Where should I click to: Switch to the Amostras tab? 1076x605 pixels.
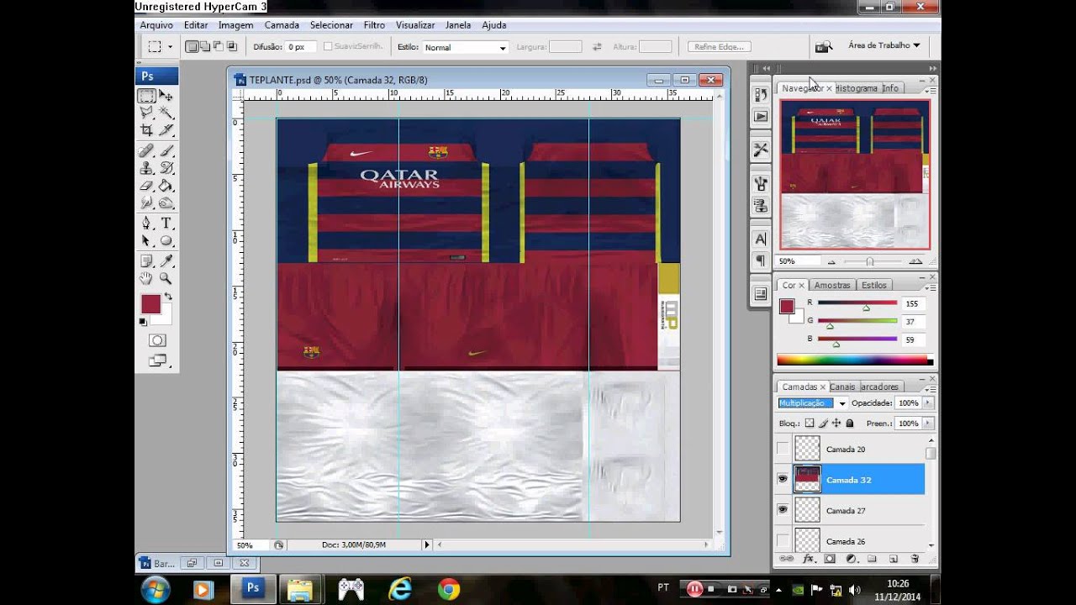[x=832, y=285]
